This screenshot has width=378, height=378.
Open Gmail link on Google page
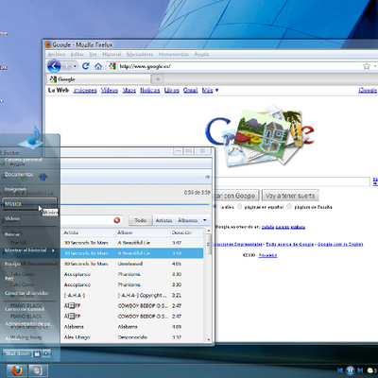pos(191,91)
